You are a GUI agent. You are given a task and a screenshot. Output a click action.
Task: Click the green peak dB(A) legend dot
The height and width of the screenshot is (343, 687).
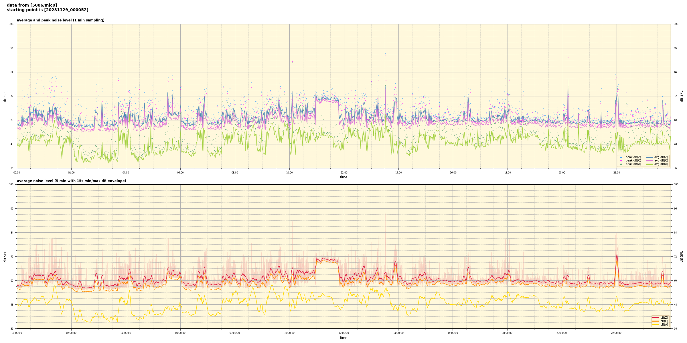(x=621, y=164)
